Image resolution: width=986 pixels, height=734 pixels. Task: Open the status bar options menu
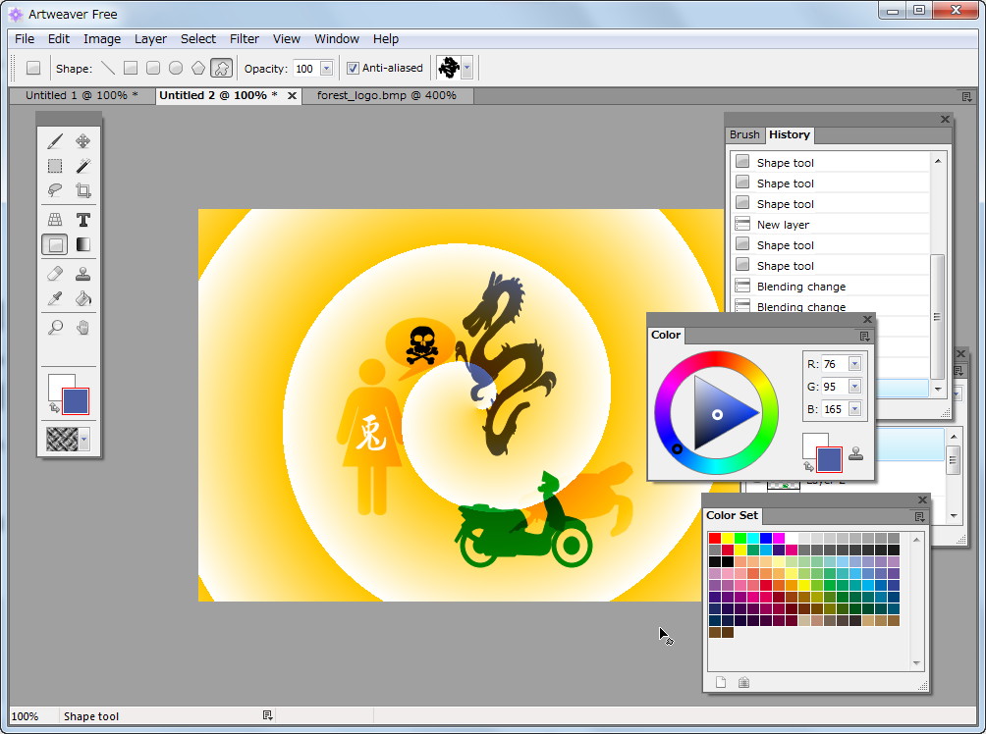click(267, 715)
